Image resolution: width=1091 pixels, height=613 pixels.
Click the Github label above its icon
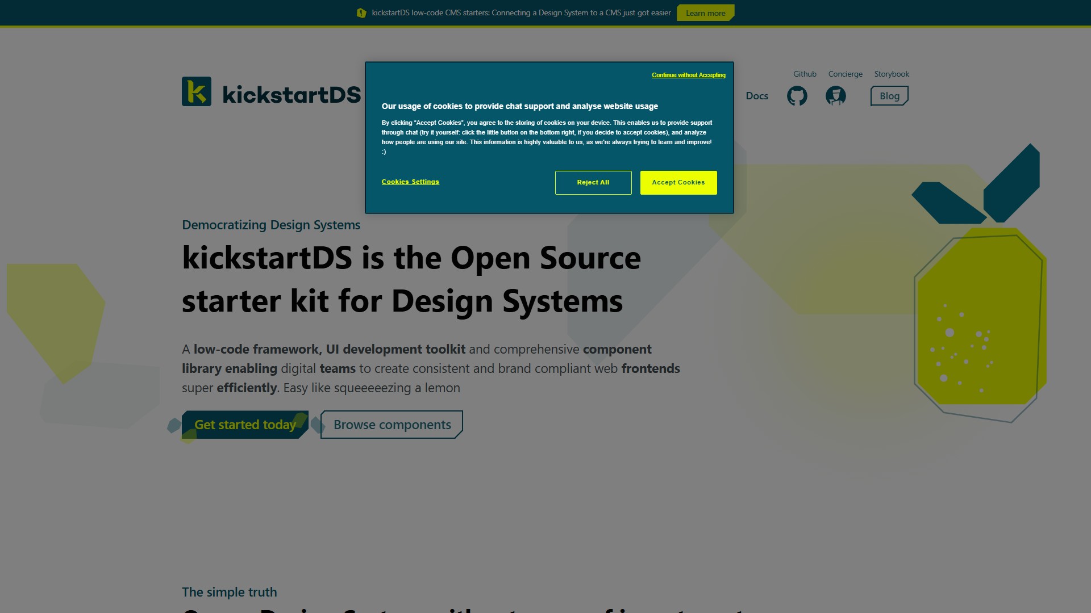[x=805, y=74]
